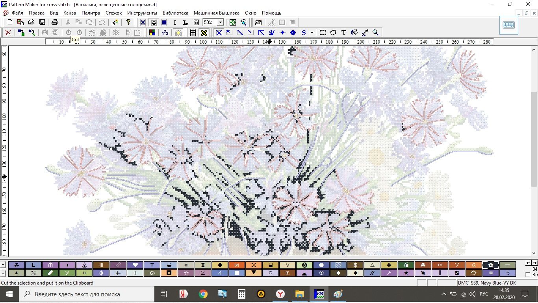Select the full cross stitch tool
Viewport: 538px width, 303px height.
coord(219,33)
